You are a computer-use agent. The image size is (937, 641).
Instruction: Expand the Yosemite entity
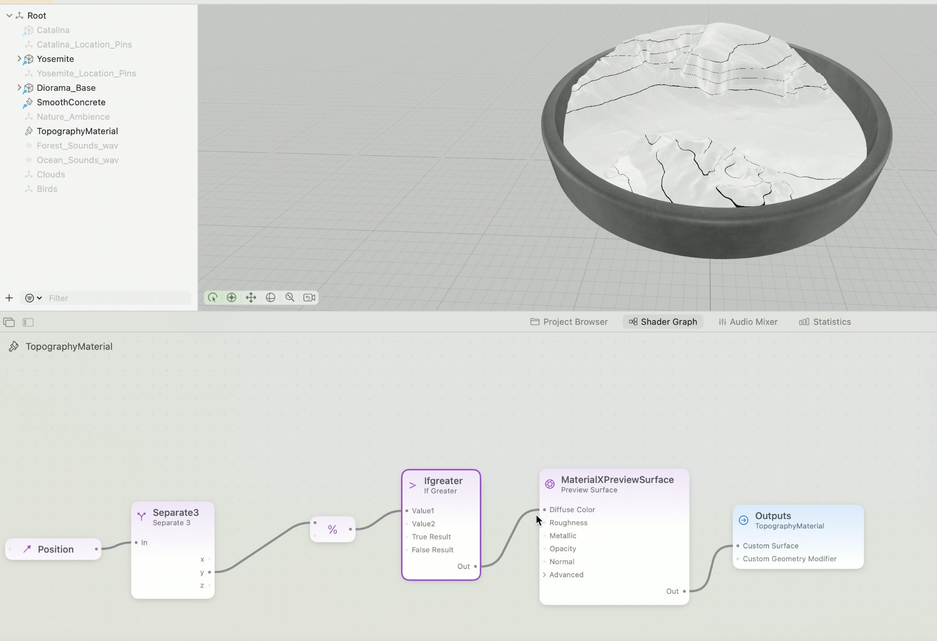tap(19, 59)
